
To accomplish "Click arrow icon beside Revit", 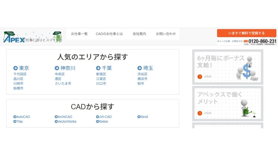I will (139, 117).
